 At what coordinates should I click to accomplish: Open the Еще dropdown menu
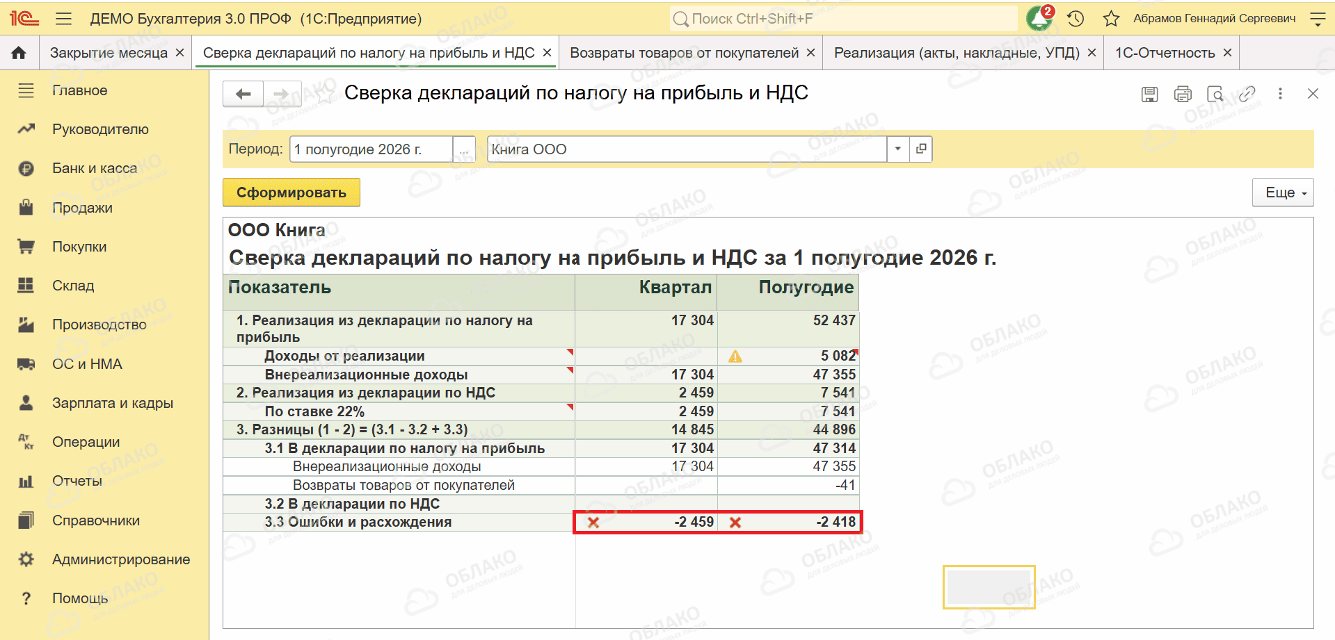(x=1283, y=192)
